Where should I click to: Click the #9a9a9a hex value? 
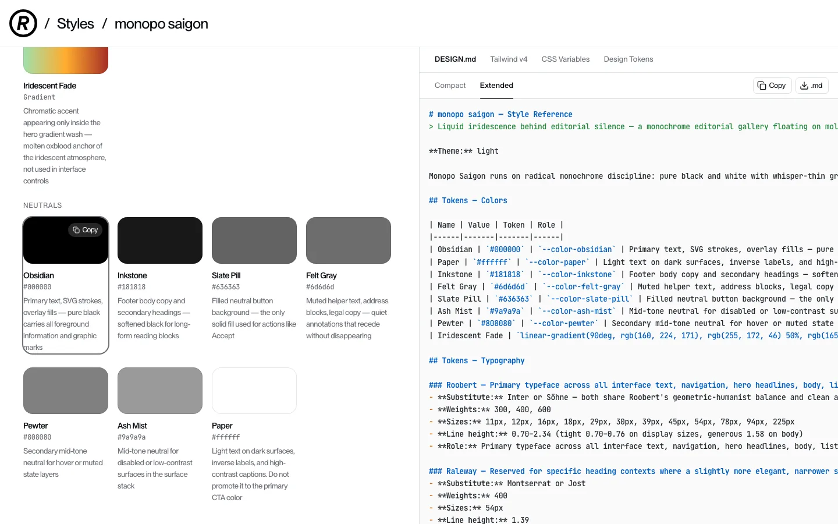click(132, 437)
